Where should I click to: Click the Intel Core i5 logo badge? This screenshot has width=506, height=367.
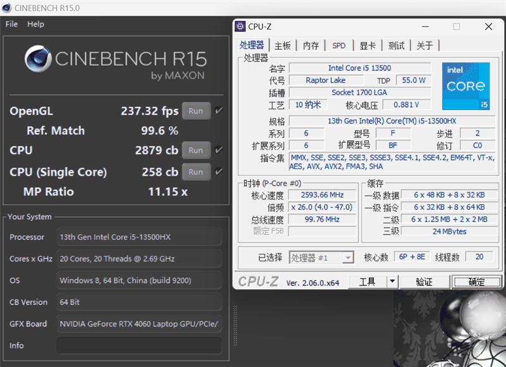click(x=467, y=86)
